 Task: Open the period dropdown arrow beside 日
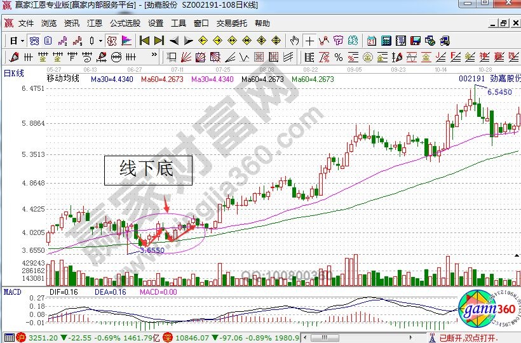pos(23,41)
